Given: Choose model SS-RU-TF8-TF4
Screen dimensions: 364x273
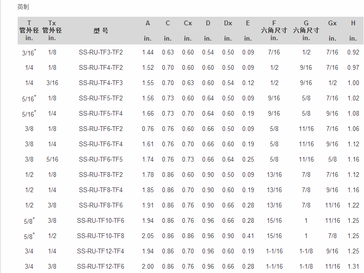Looking at the screenshot, I should pyautogui.click(x=100, y=190).
